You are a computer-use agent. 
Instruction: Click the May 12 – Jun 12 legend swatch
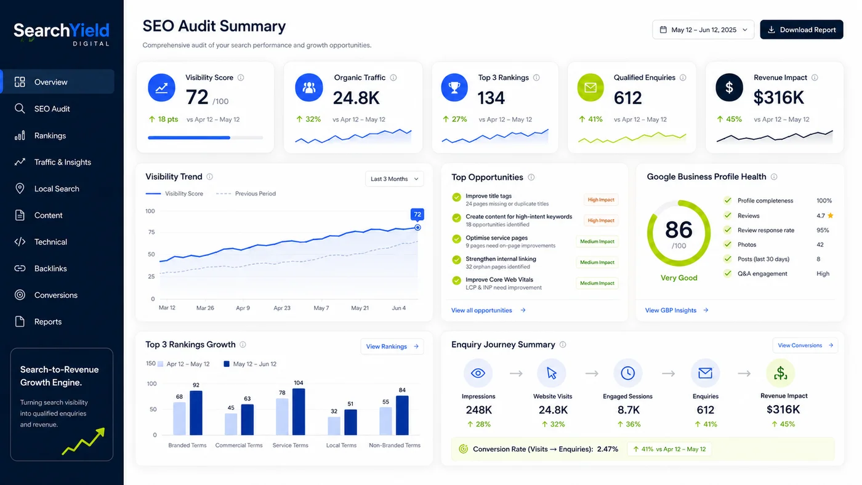(x=227, y=364)
